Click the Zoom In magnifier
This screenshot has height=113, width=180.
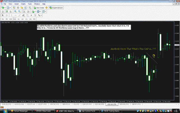[15, 12]
